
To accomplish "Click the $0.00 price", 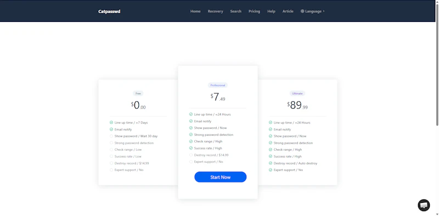I will coord(138,105).
